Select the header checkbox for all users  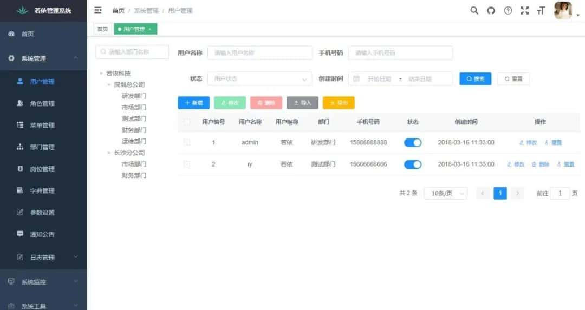coord(187,122)
